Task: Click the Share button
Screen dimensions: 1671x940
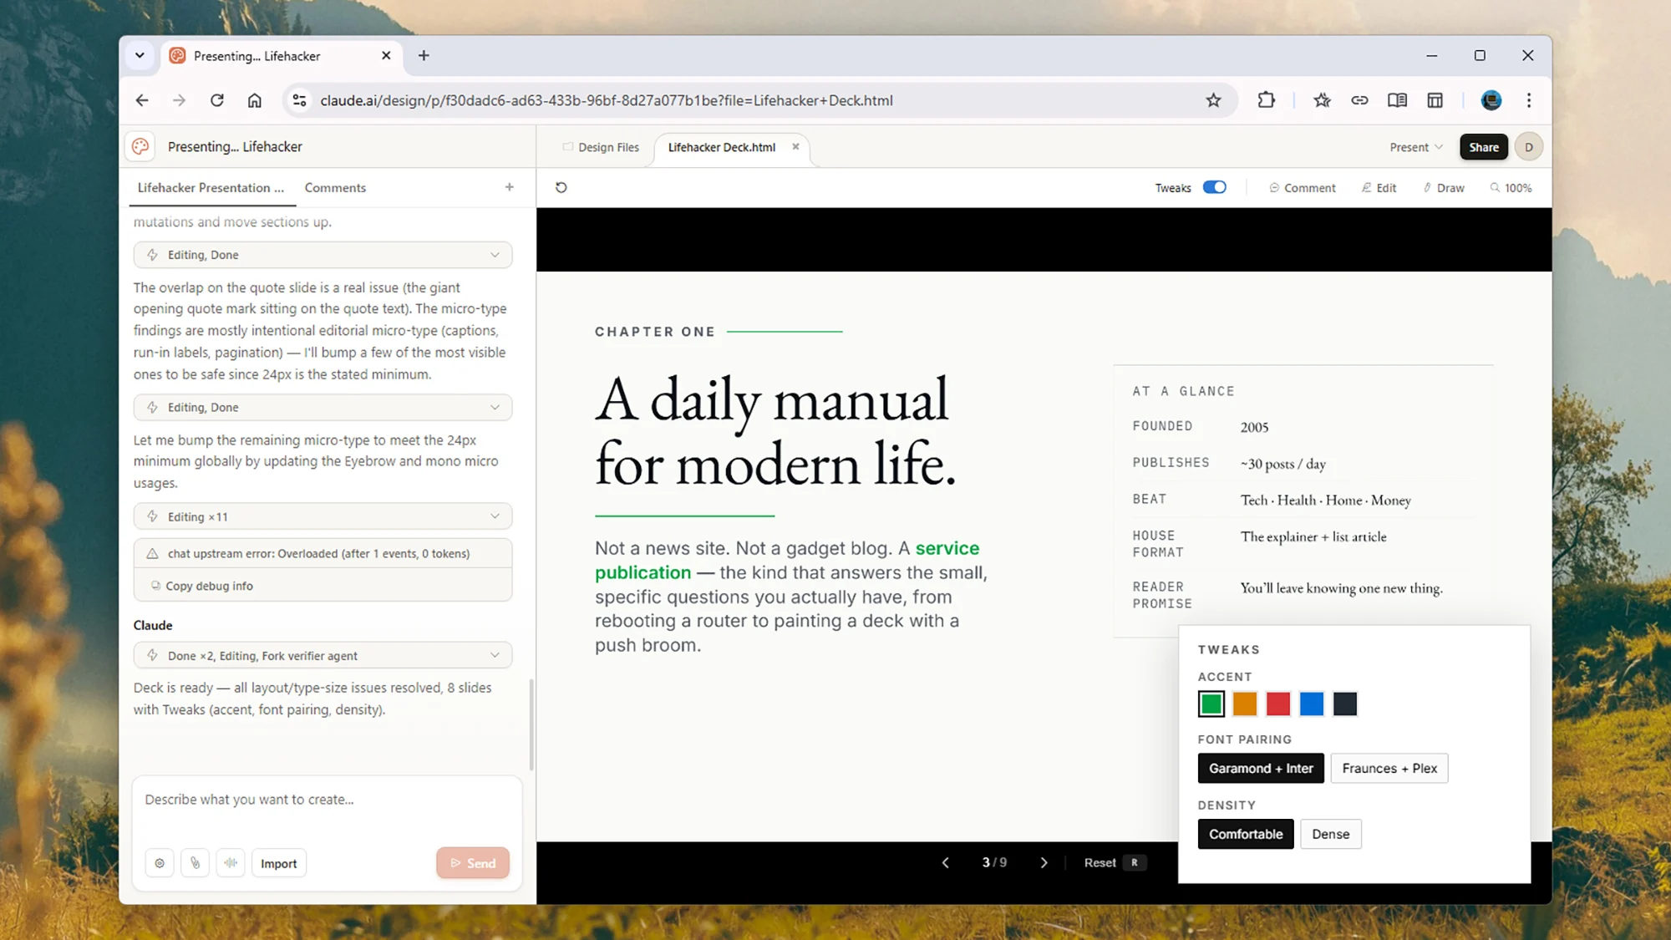Action: coord(1483,147)
